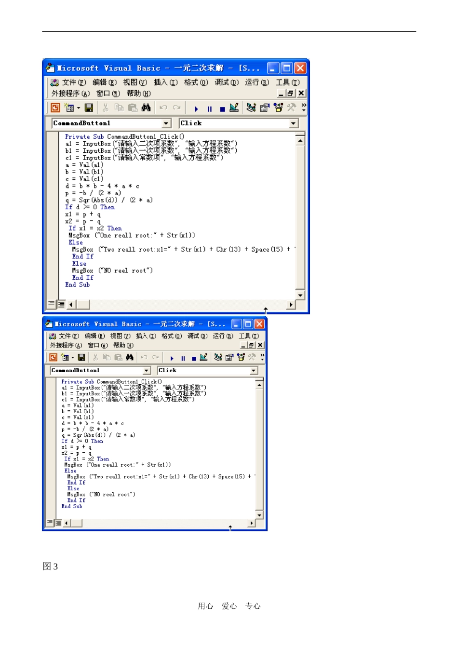Restore inner code window in upper window
Image resolution: width=458 pixels, height=647 pixels.
click(x=291, y=93)
